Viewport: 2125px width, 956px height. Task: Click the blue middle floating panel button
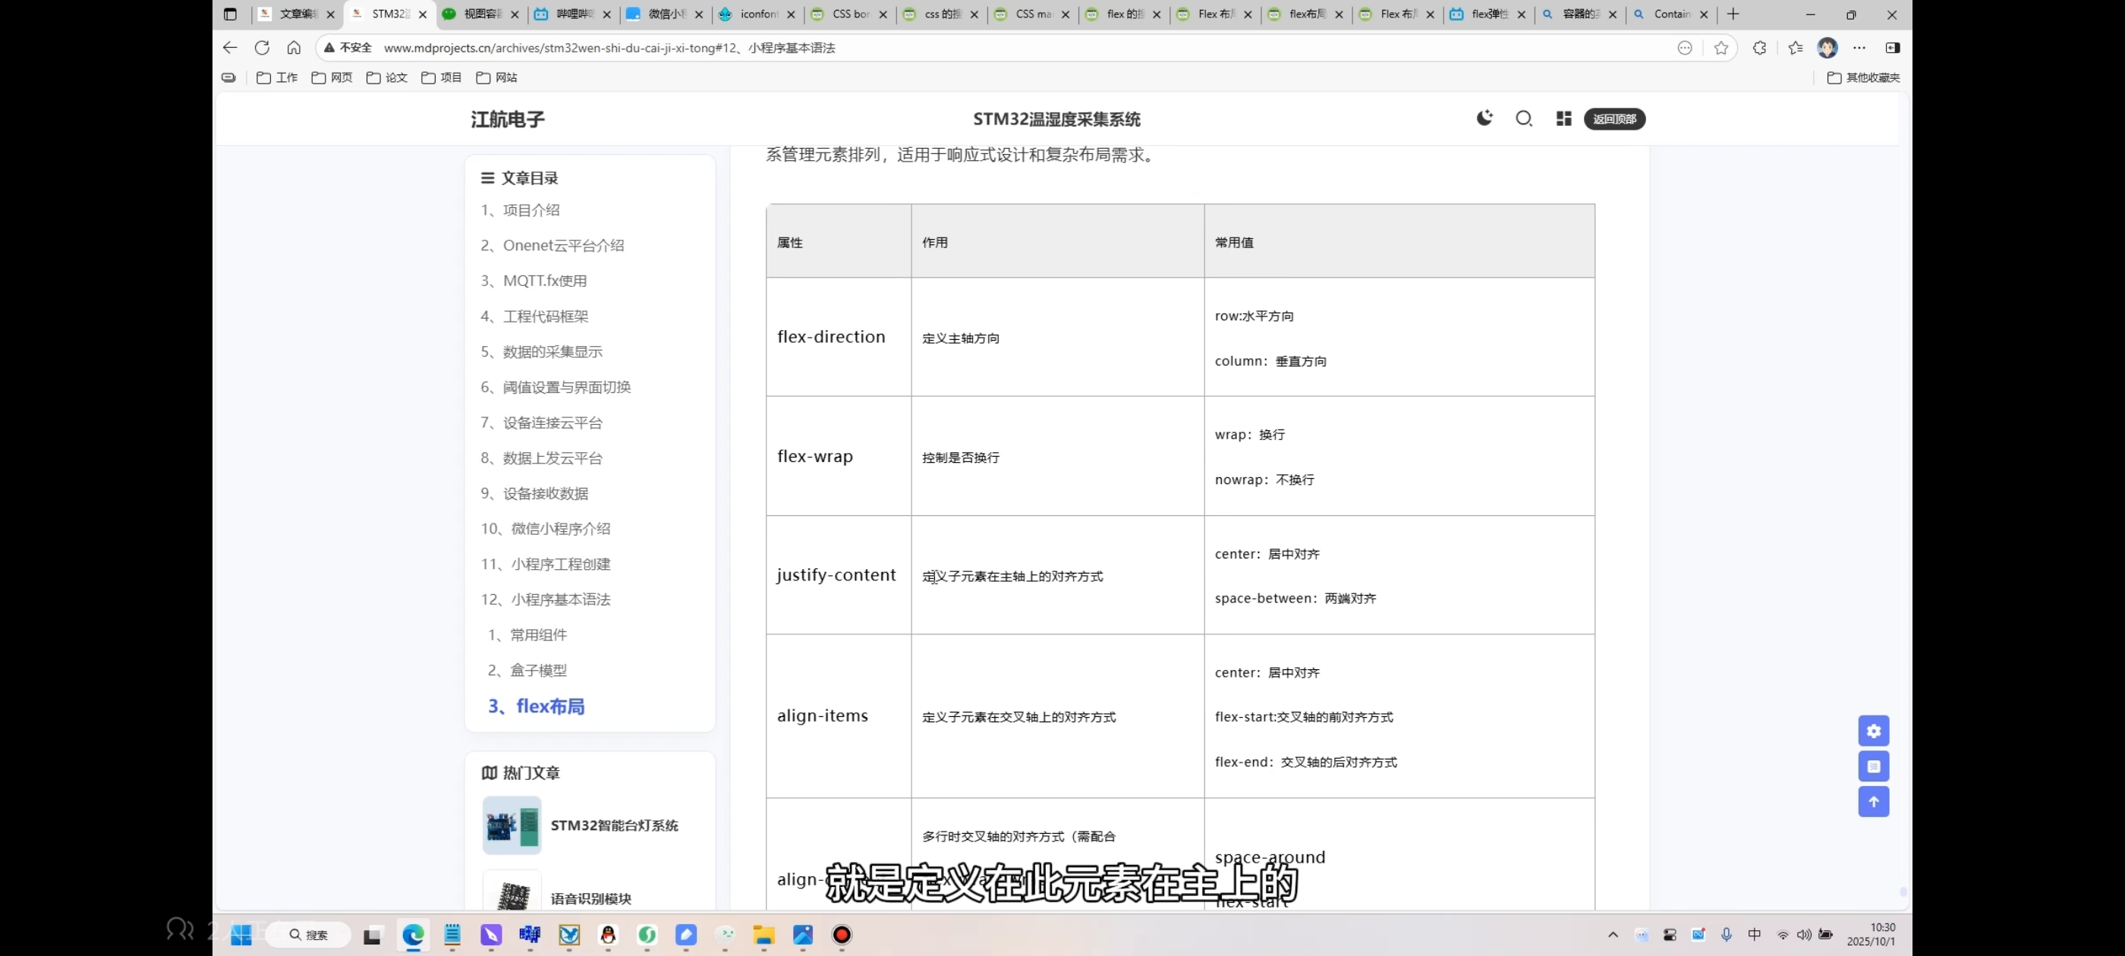[1873, 766]
